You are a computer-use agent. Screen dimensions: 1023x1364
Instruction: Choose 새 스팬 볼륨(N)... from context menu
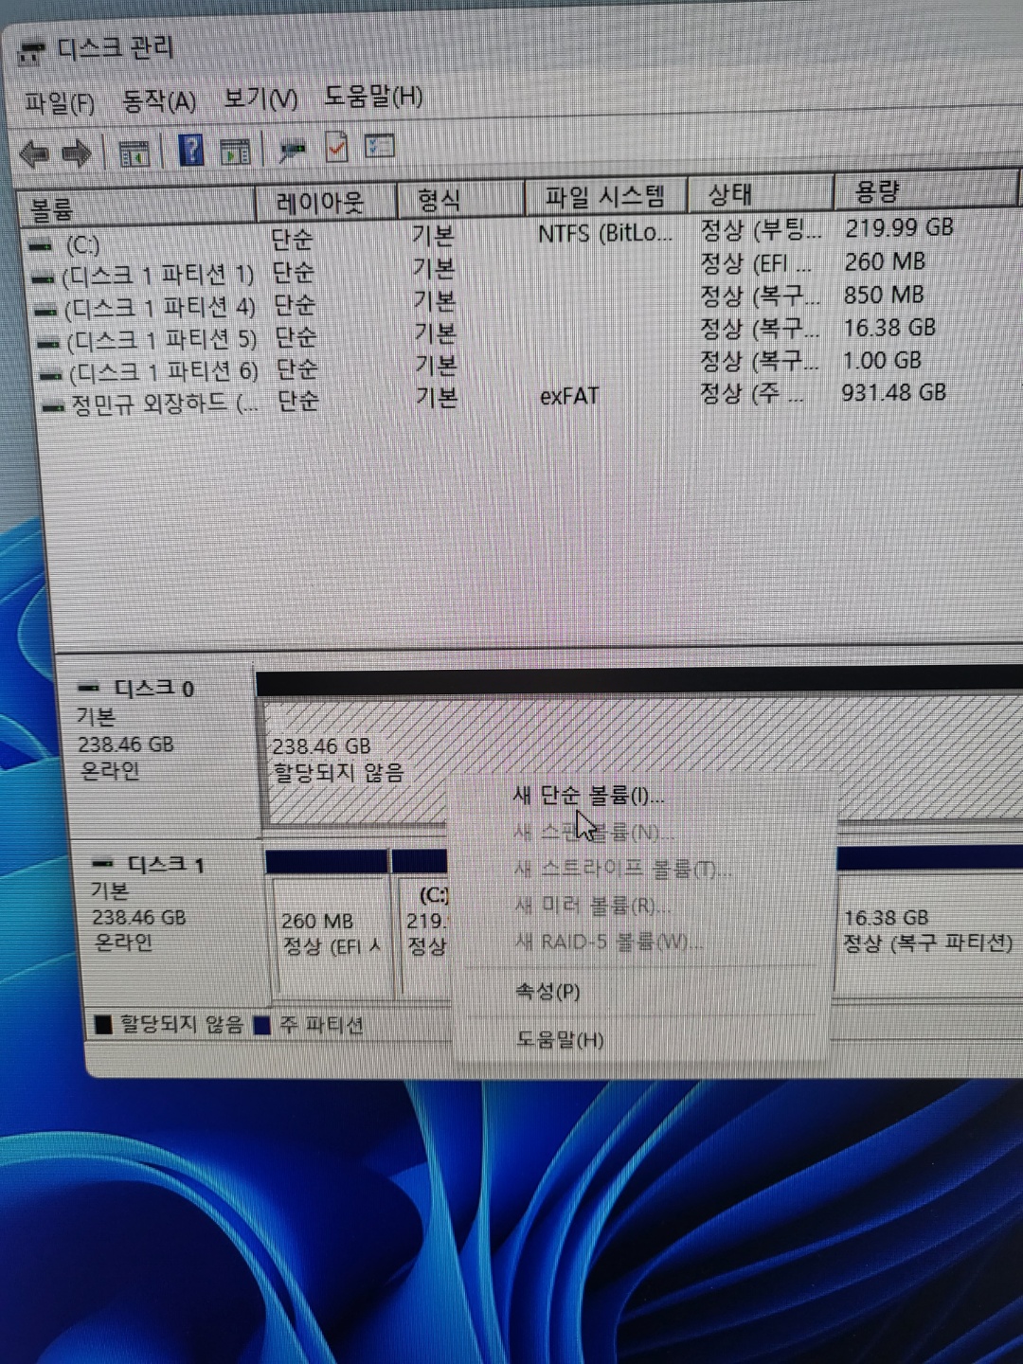click(593, 833)
